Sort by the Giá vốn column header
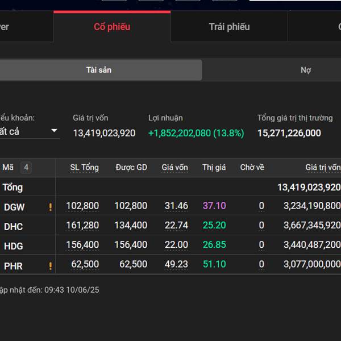The width and height of the screenshot is (341, 341). [x=174, y=168]
